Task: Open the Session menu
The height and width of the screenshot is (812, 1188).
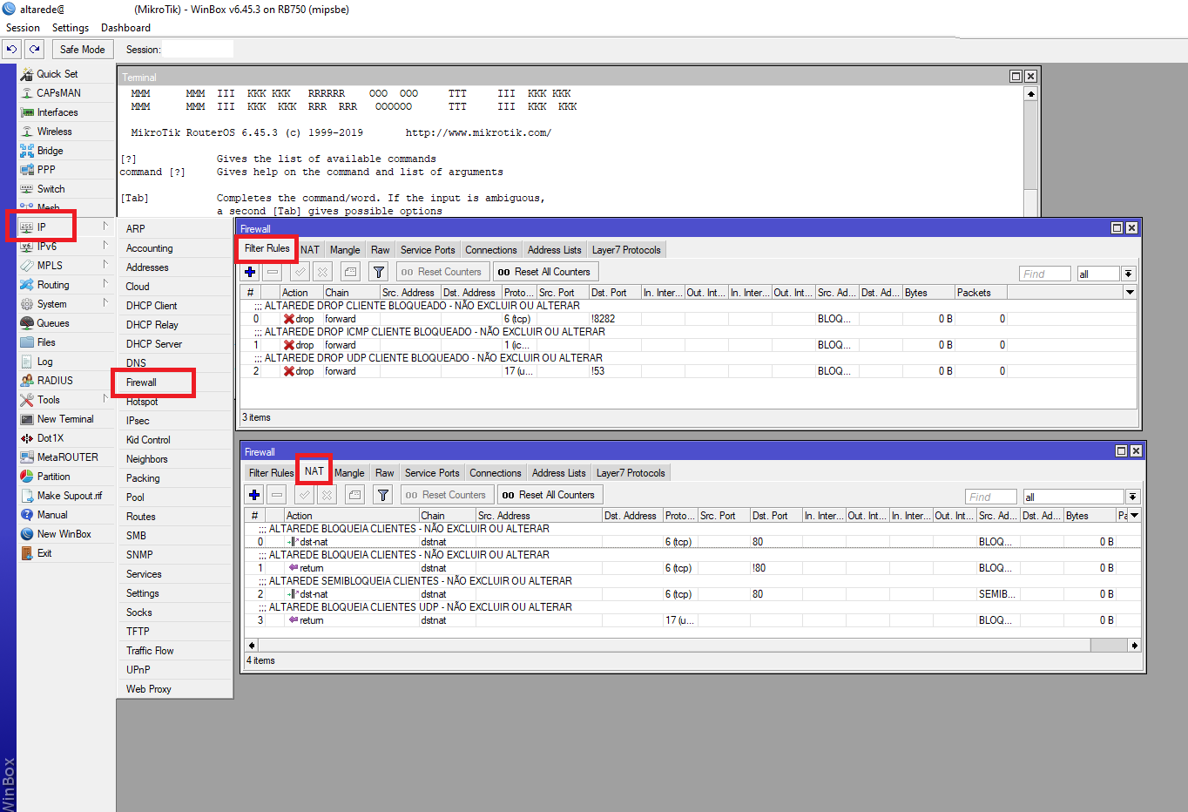Action: tap(23, 28)
